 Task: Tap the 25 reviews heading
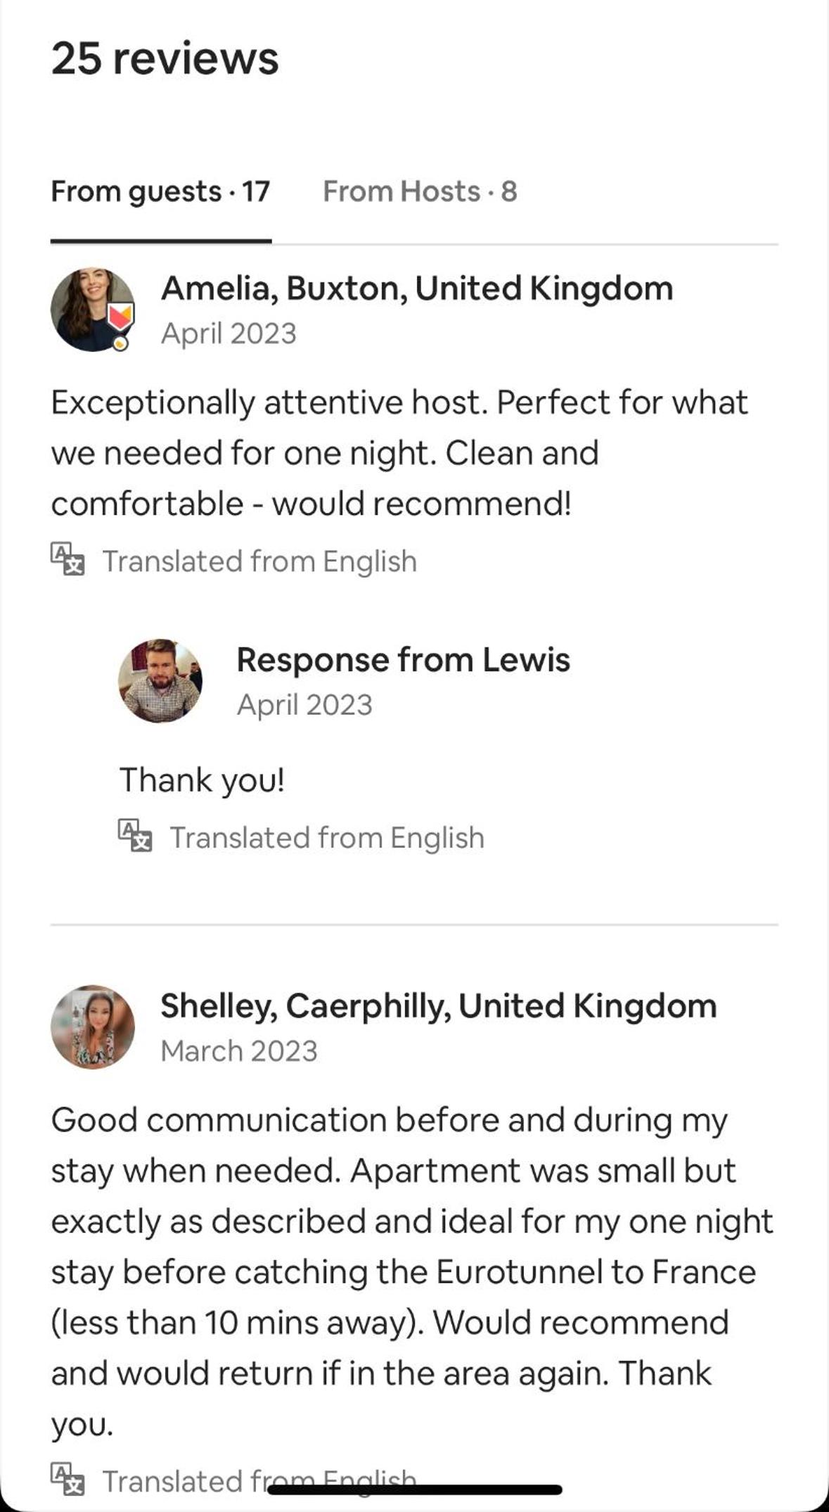[165, 58]
